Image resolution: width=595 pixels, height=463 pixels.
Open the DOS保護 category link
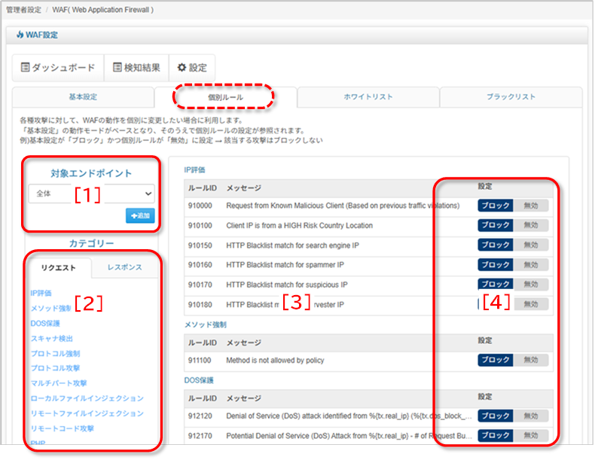[x=45, y=323]
